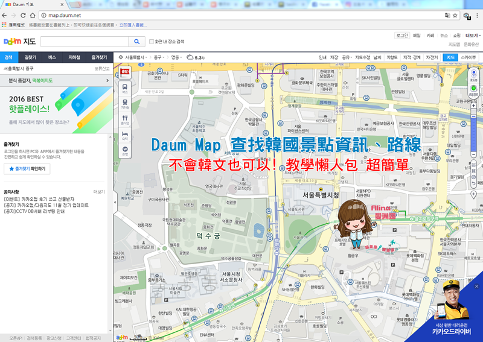The image size is (483, 342).
Task: Toggle the 날씨 map overlay
Action: point(377,57)
